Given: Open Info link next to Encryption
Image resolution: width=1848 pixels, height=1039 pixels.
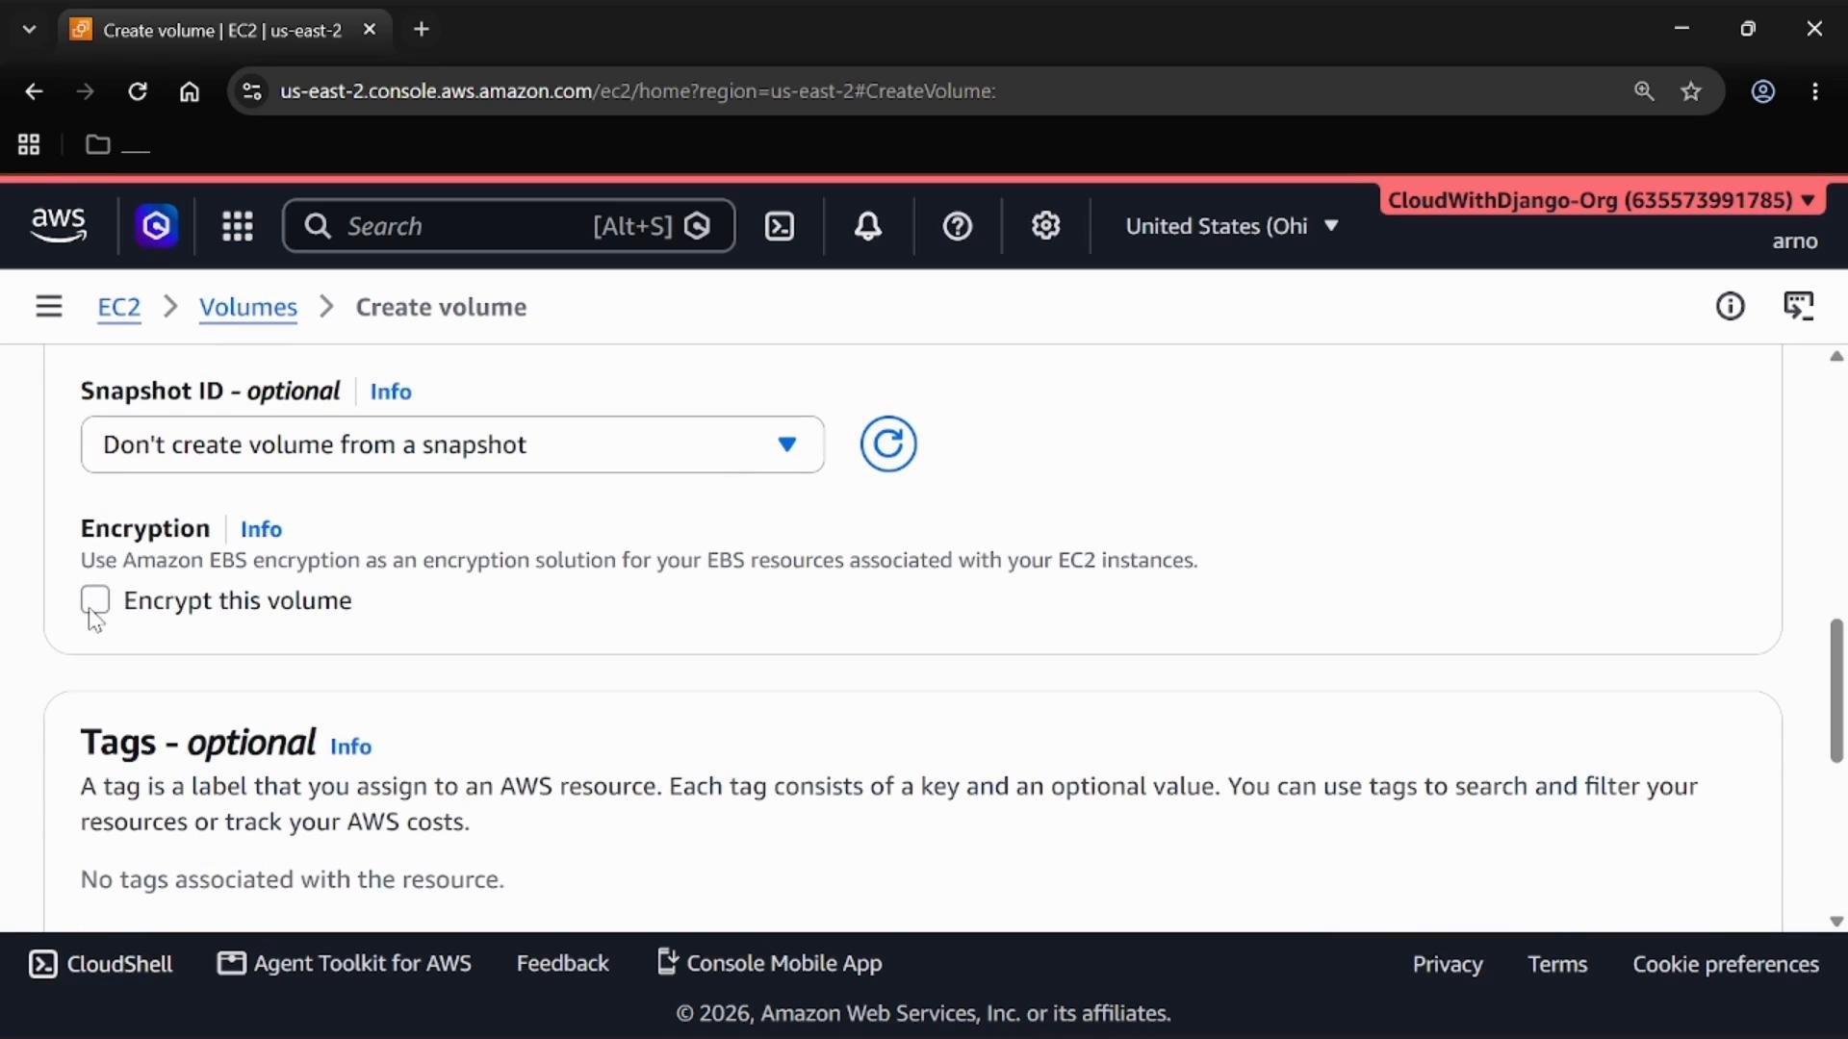Looking at the screenshot, I should pyautogui.click(x=261, y=529).
